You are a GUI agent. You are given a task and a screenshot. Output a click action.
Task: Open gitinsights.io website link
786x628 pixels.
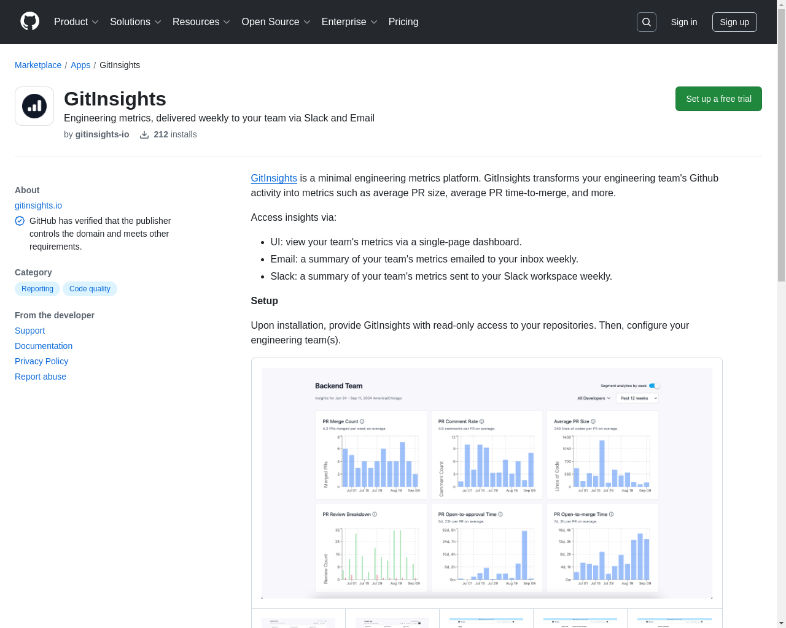tap(38, 205)
